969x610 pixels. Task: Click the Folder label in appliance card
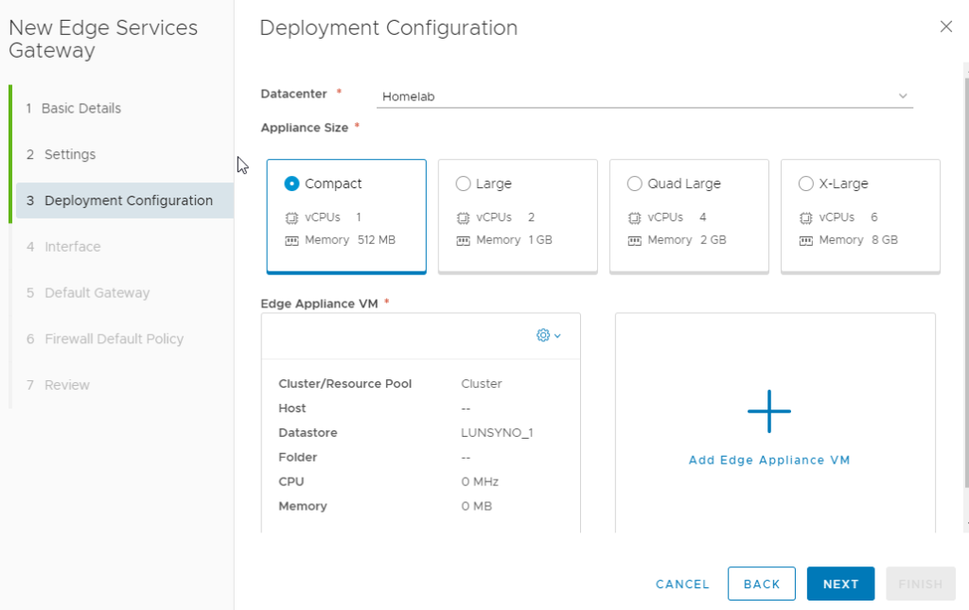pos(298,458)
